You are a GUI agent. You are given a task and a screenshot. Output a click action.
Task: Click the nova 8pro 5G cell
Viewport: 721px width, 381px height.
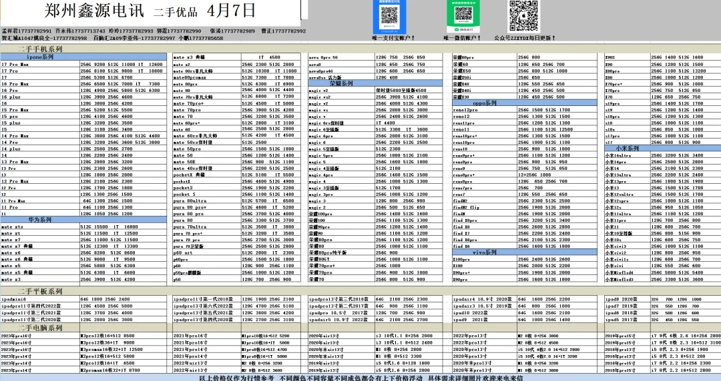[342, 57]
